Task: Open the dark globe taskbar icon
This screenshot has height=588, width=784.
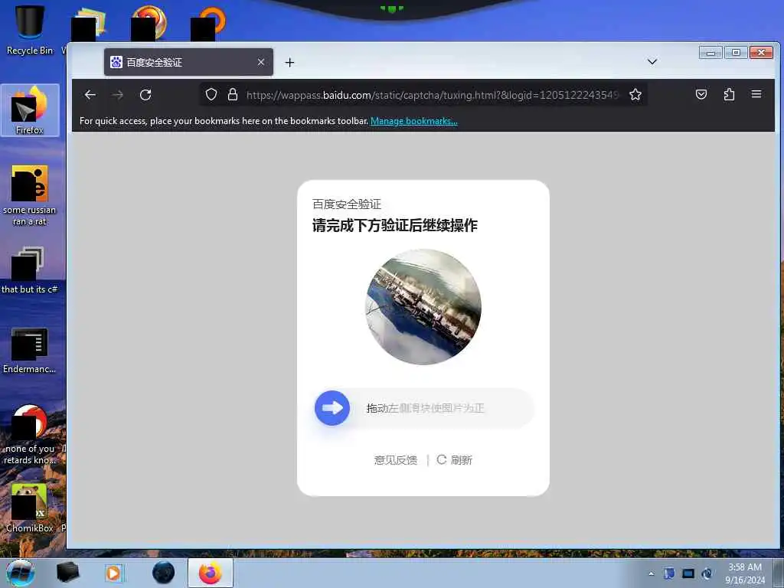Action: pos(164,573)
